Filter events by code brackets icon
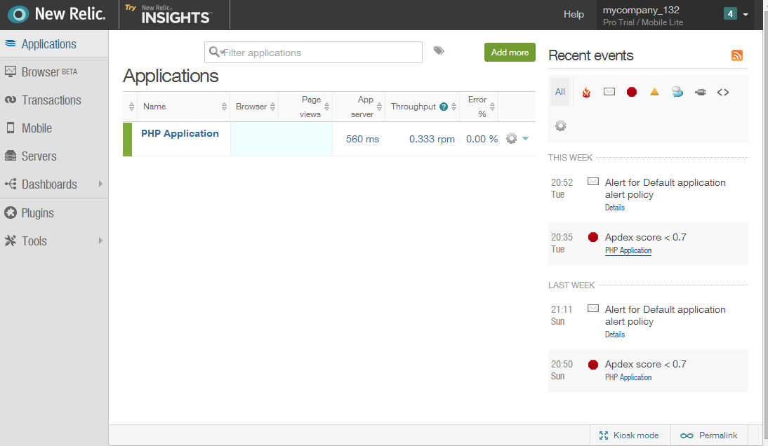 click(x=723, y=92)
